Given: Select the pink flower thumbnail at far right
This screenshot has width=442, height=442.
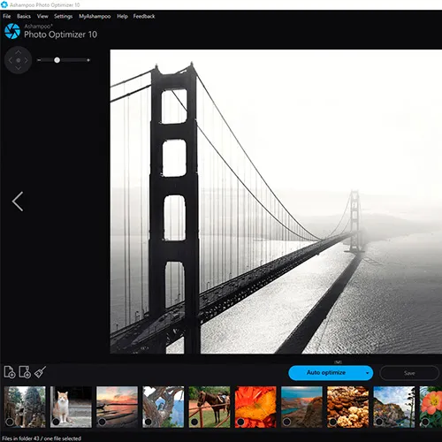Looking at the screenshot, I should [431, 407].
